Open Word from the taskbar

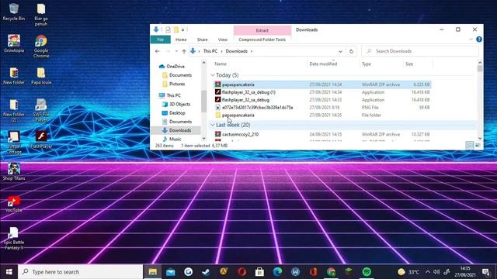point(295,272)
